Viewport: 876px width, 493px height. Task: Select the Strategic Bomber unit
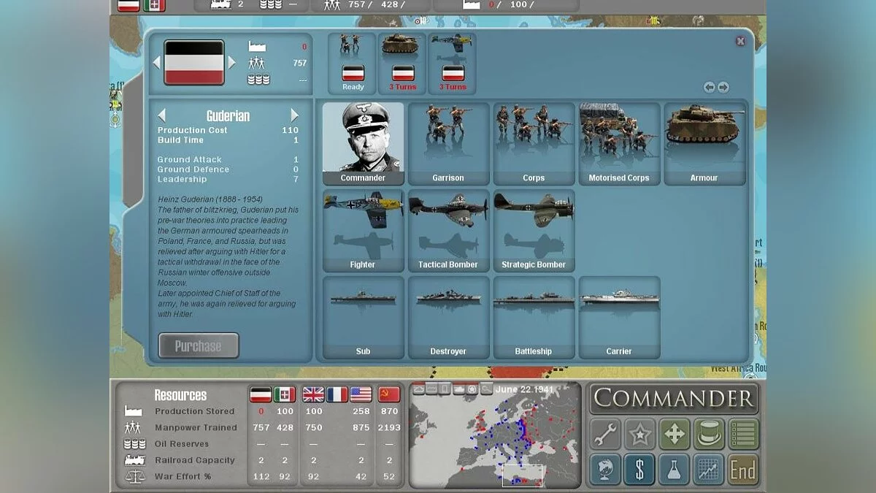coord(534,230)
